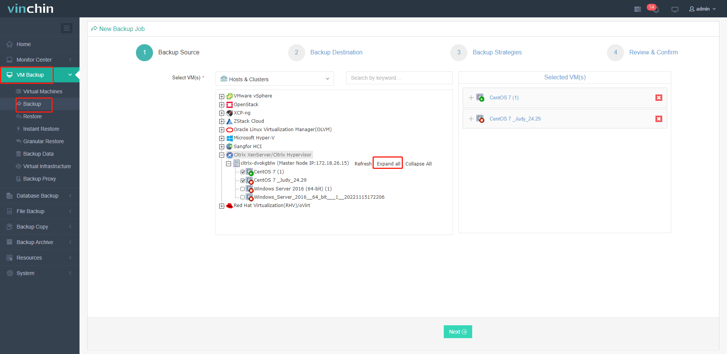The height and width of the screenshot is (354, 727).
Task: Click the Next button
Action: tap(457, 331)
